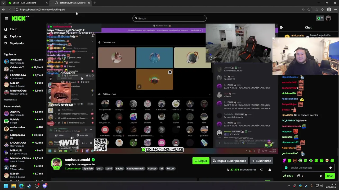Screen dimensions: 339x190
Task: Open zEKO in recommended channels
Action: (x=23, y=167)
